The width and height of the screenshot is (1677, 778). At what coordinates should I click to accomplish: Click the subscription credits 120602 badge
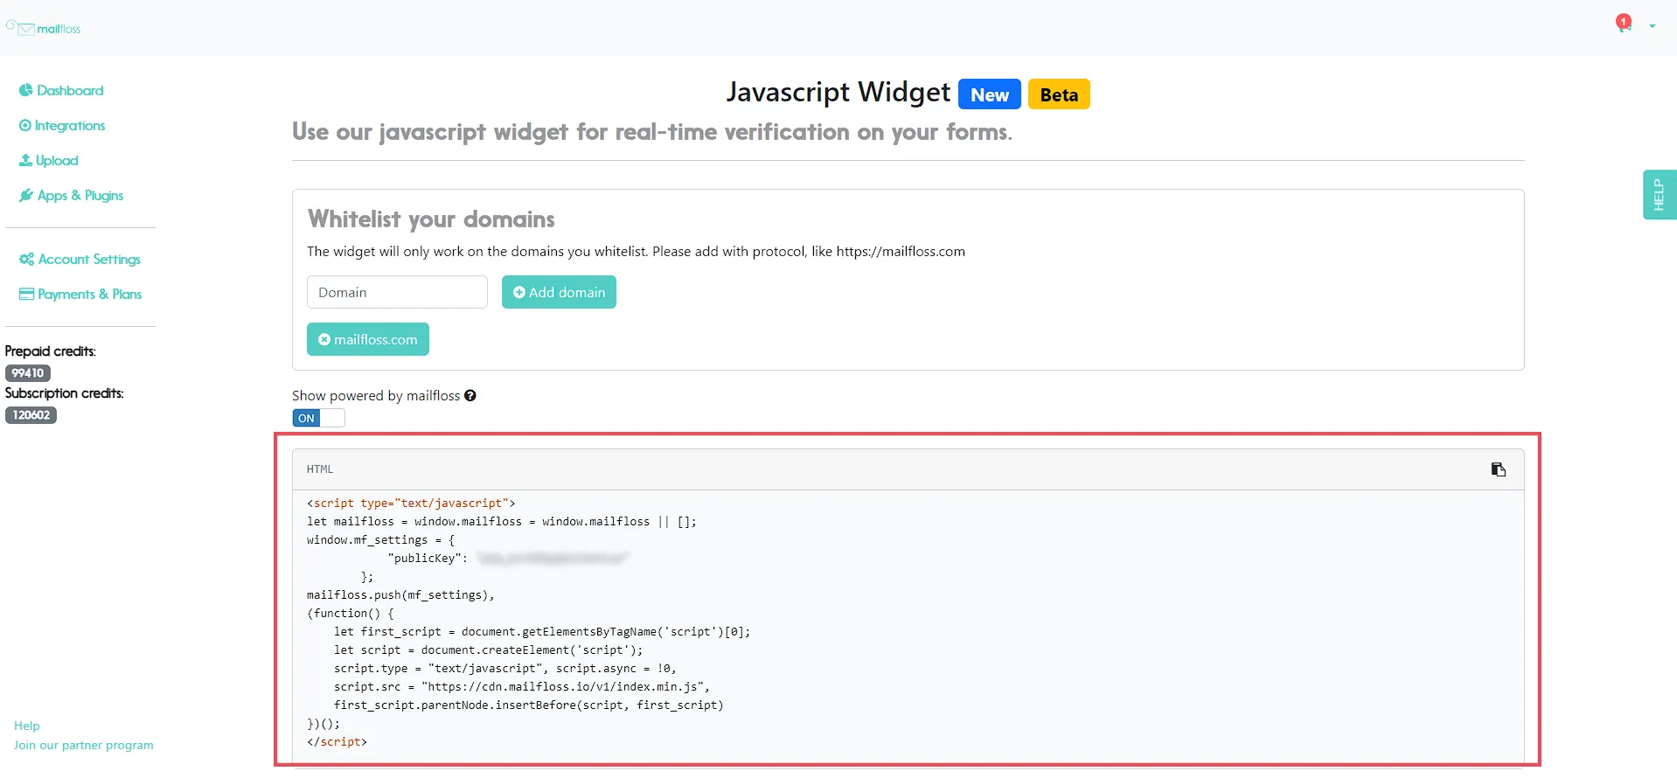(31, 415)
